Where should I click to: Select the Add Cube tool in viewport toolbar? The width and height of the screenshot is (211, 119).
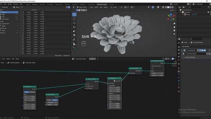pyautogui.click(x=74, y=48)
